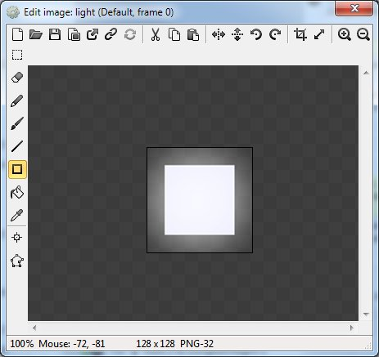Activate the Eyedropper color picker
Viewport: 379px width, 357px height.
(17, 215)
